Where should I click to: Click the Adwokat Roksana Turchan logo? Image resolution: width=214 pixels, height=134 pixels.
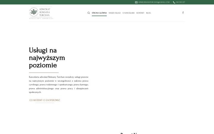pos(41,13)
